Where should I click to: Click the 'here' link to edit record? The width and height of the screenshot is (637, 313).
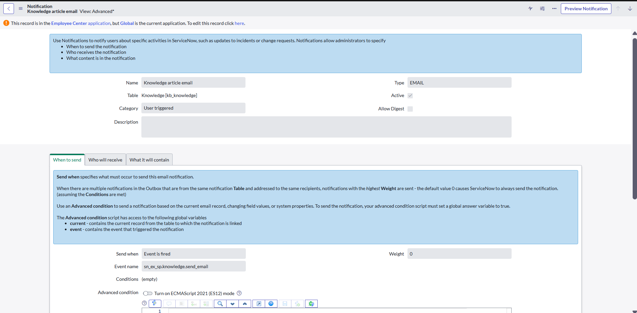coord(239,23)
